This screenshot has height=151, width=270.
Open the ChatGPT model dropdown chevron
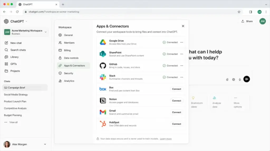[26, 21]
